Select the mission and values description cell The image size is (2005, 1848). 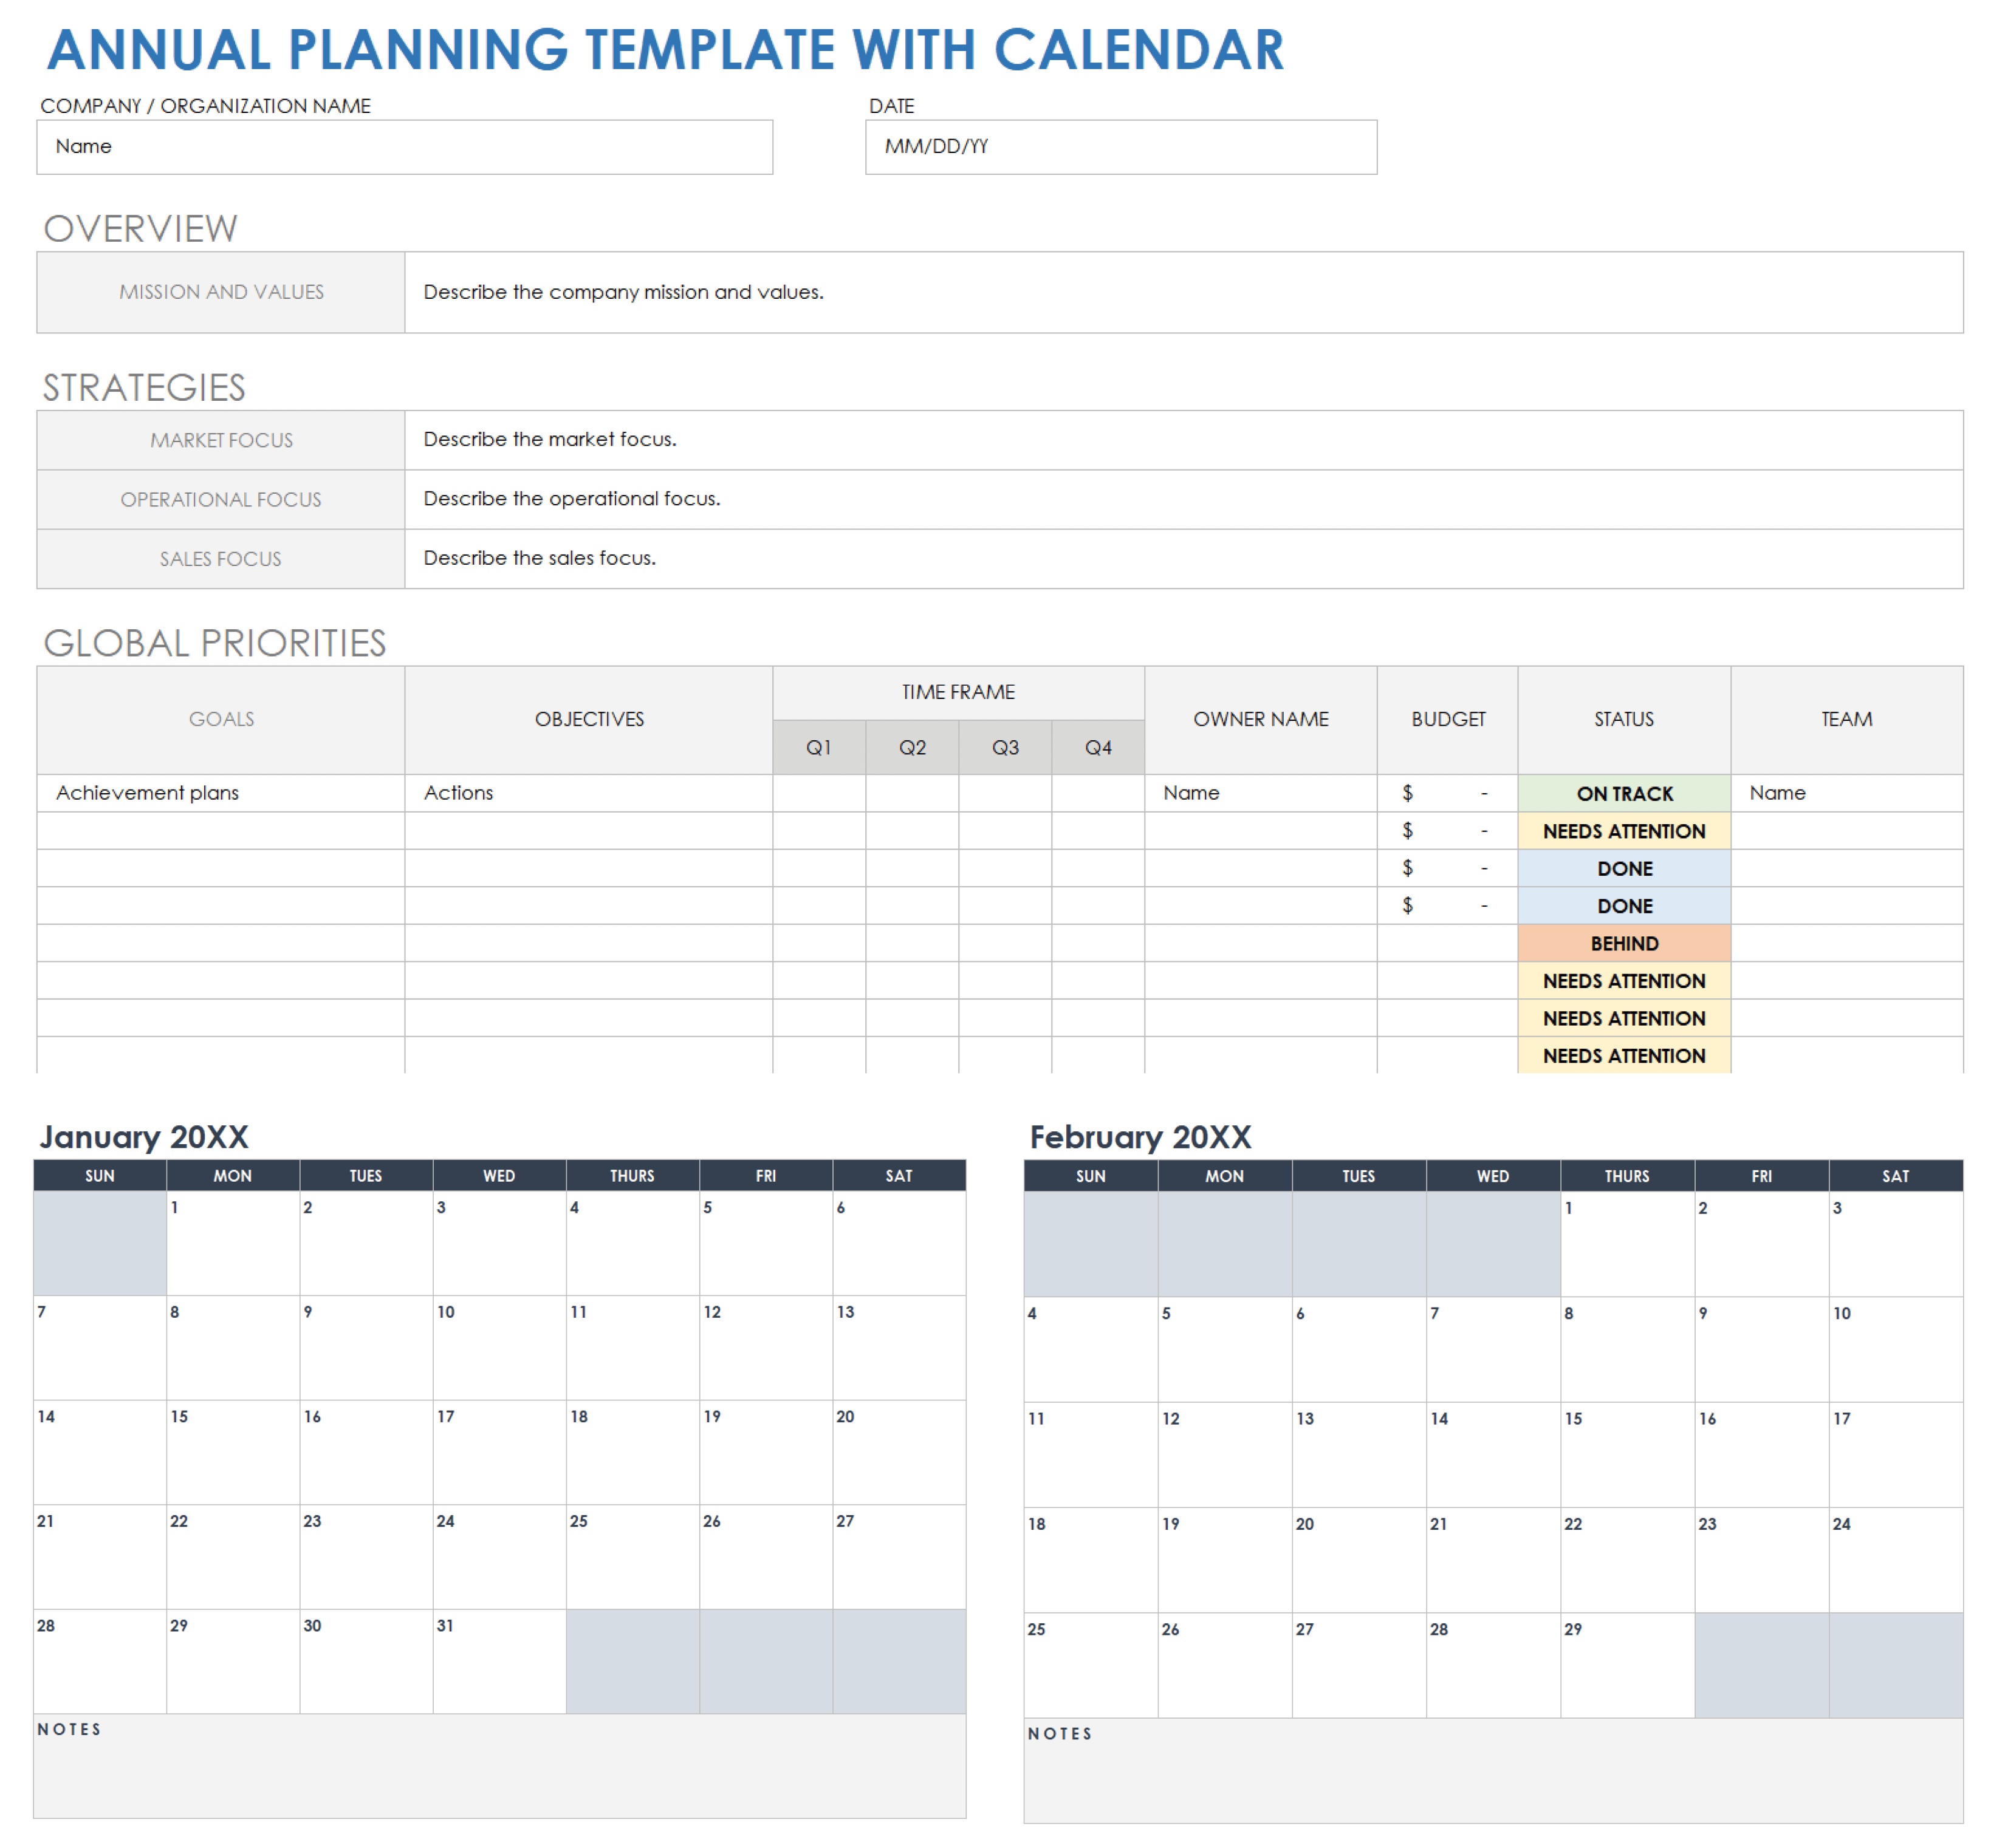pos(1184,292)
